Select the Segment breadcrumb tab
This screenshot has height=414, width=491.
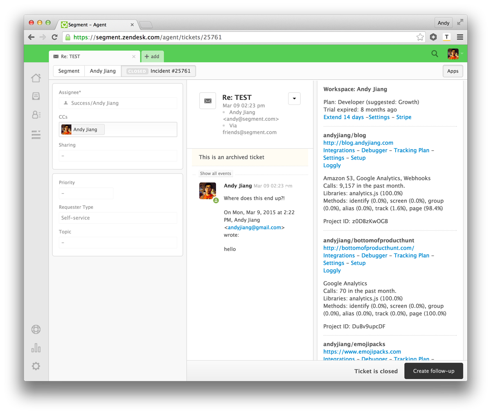(x=69, y=71)
